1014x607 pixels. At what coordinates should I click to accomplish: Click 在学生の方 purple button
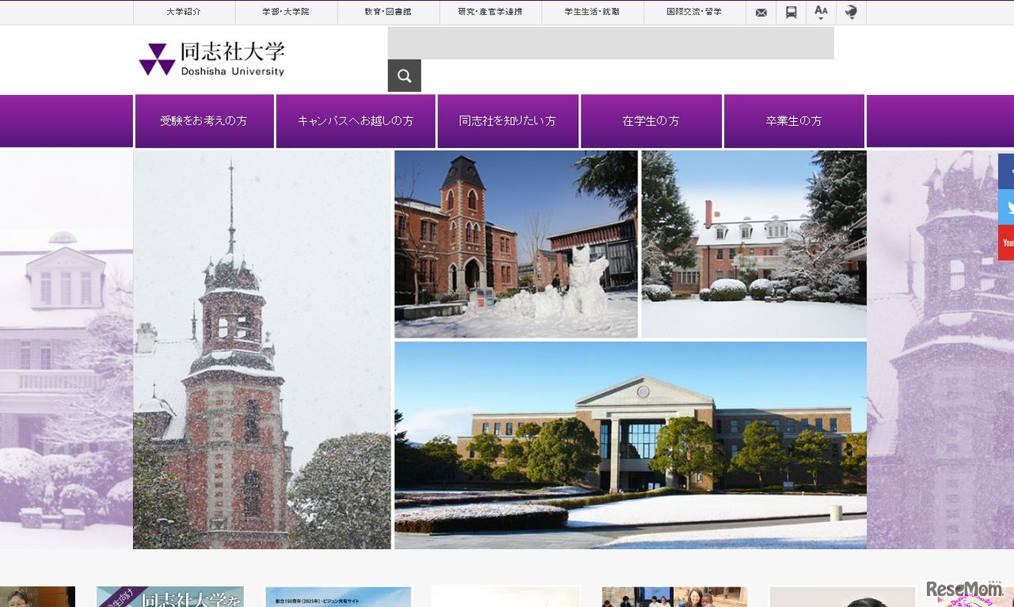click(x=651, y=120)
